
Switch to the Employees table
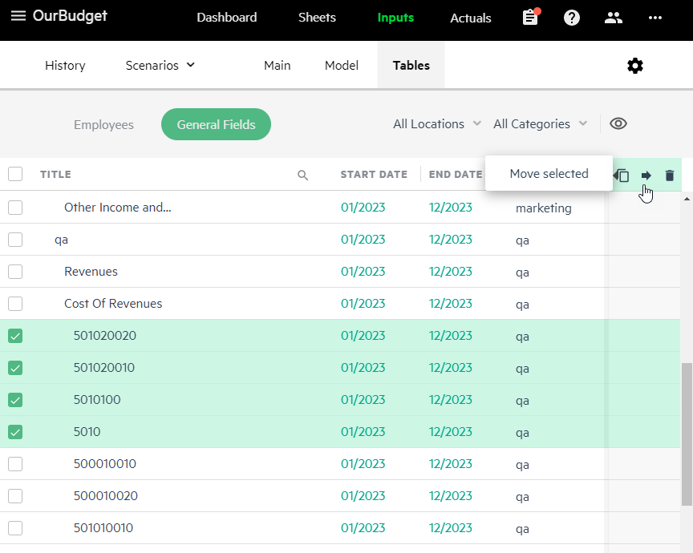pos(103,125)
